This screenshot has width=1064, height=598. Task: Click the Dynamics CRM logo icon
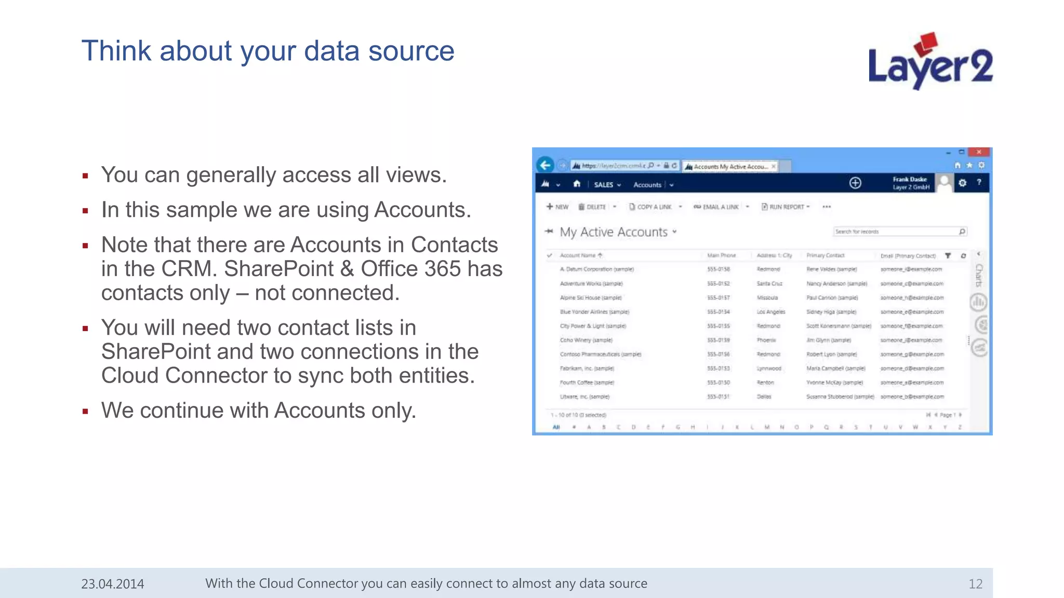pyautogui.click(x=545, y=184)
